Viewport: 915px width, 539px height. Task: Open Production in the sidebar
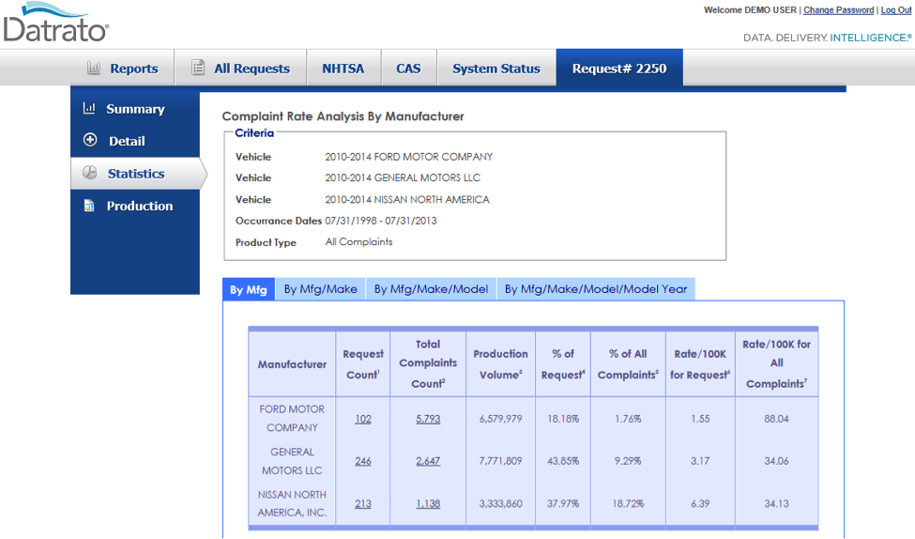pyautogui.click(x=135, y=206)
